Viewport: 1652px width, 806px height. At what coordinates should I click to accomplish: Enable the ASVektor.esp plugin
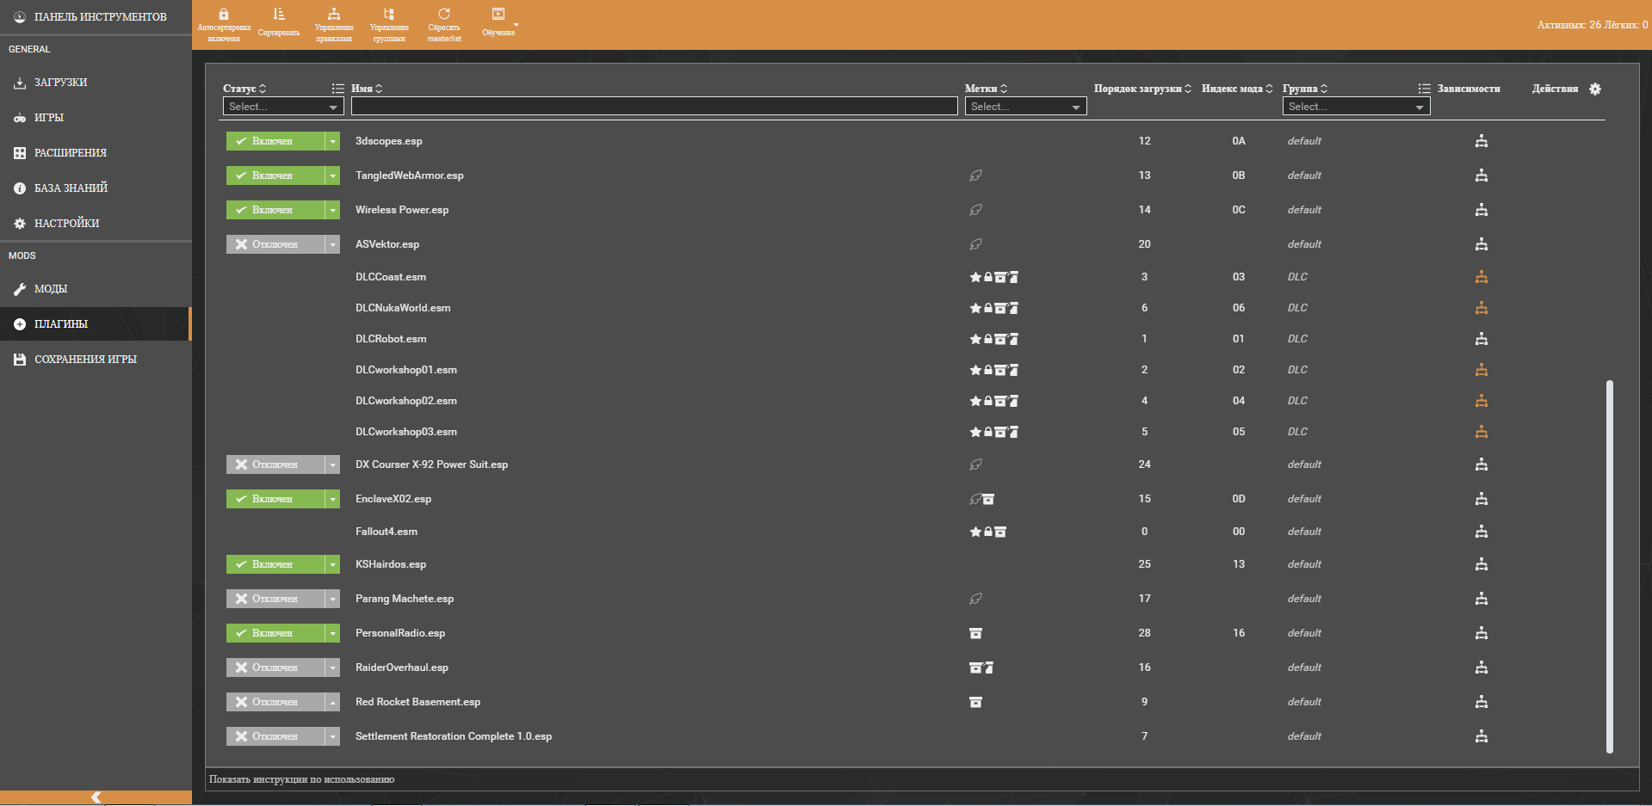275,244
